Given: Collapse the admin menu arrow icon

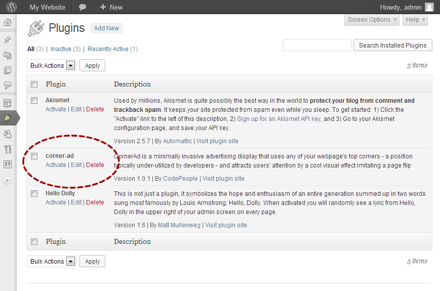Looking at the screenshot, I should coord(8,180).
